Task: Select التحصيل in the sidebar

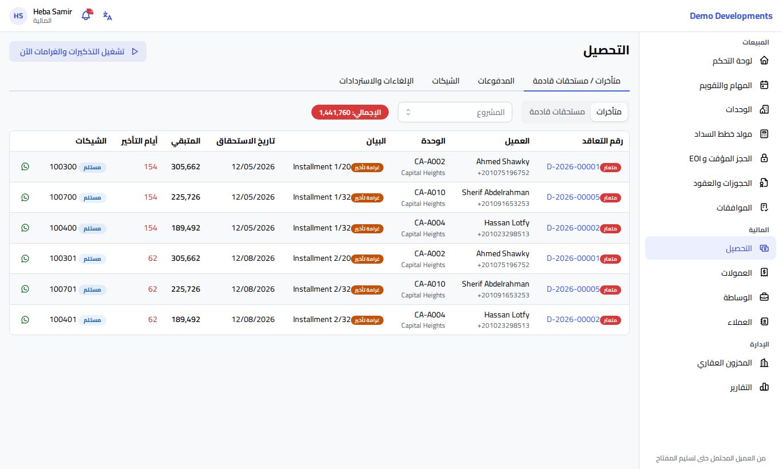Action: coord(710,248)
